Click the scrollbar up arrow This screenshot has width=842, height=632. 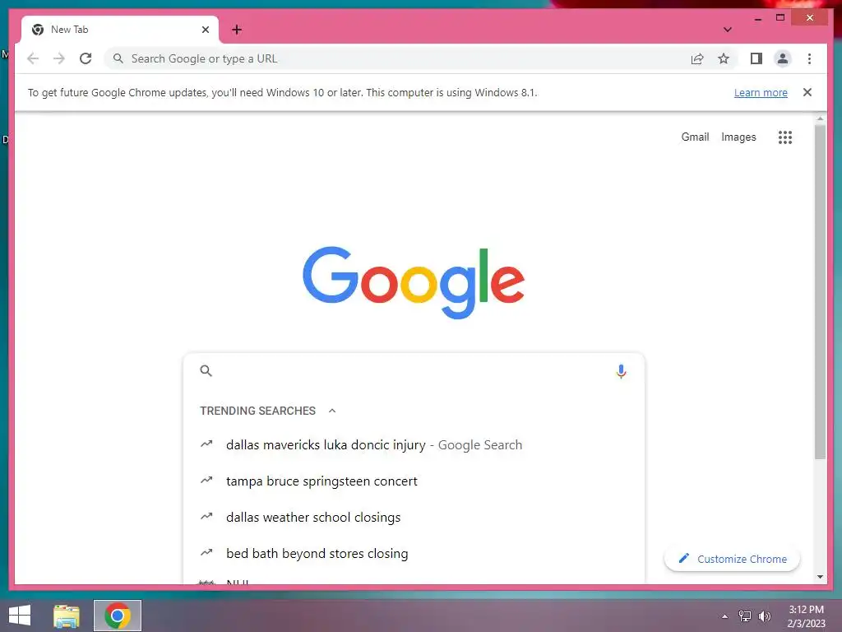pyautogui.click(x=820, y=118)
